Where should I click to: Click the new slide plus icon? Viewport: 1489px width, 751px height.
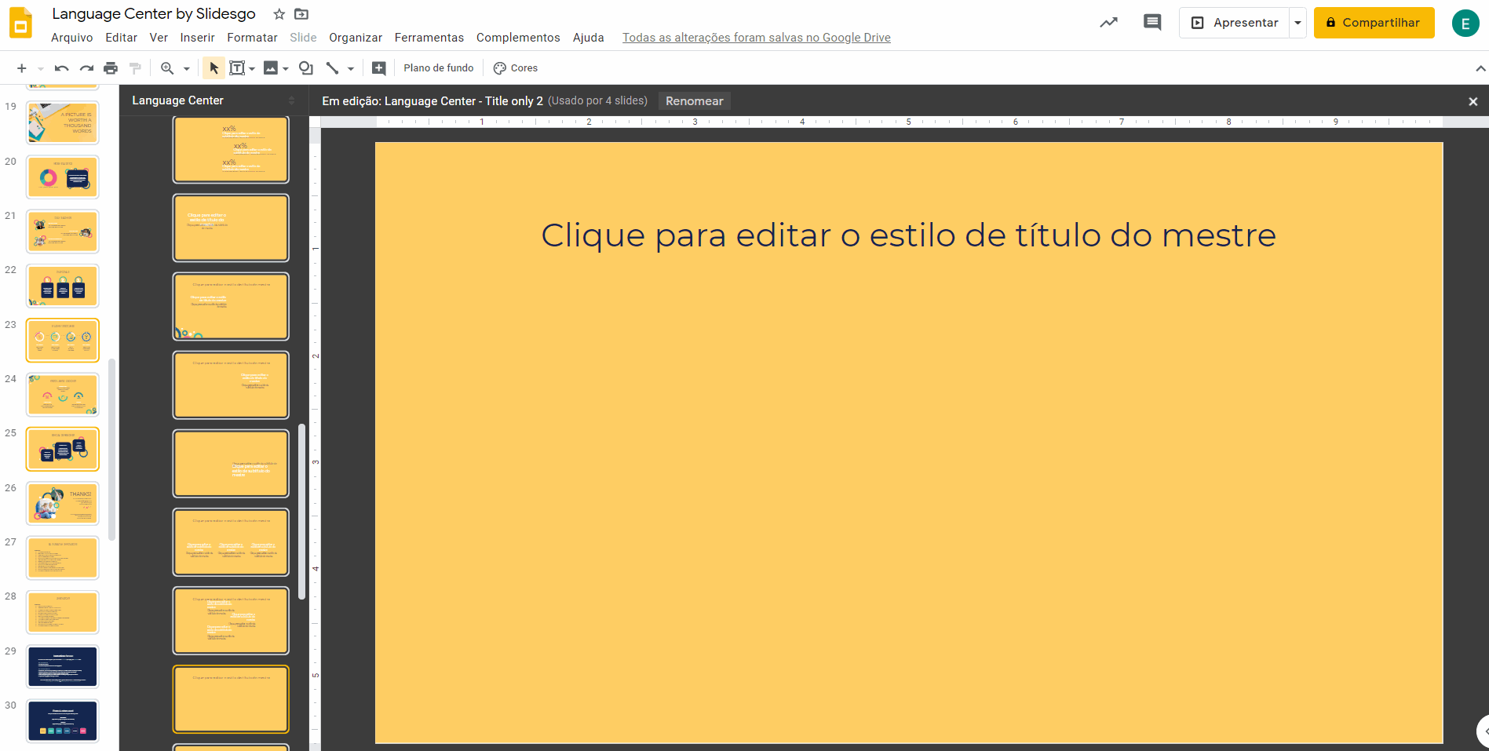(x=22, y=68)
